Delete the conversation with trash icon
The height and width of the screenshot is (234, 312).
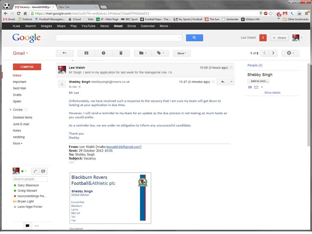(121, 53)
